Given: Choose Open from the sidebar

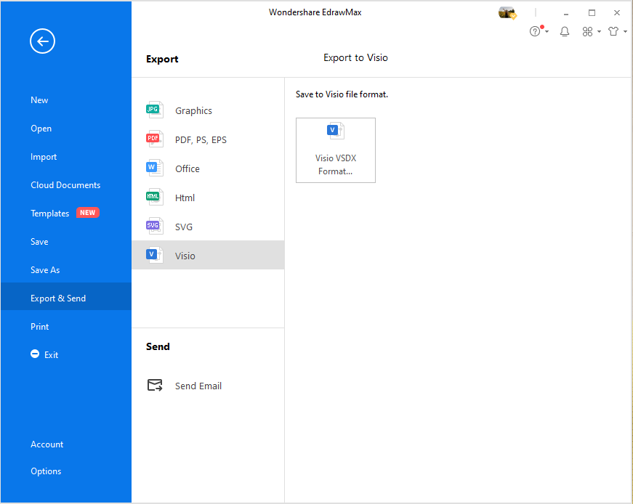Looking at the screenshot, I should 41,129.
